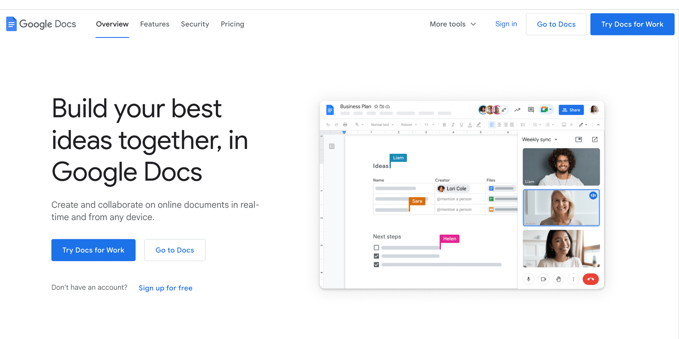This screenshot has width=679, height=339.
Task: Open the font size 11 dropdown
Action: 429,125
